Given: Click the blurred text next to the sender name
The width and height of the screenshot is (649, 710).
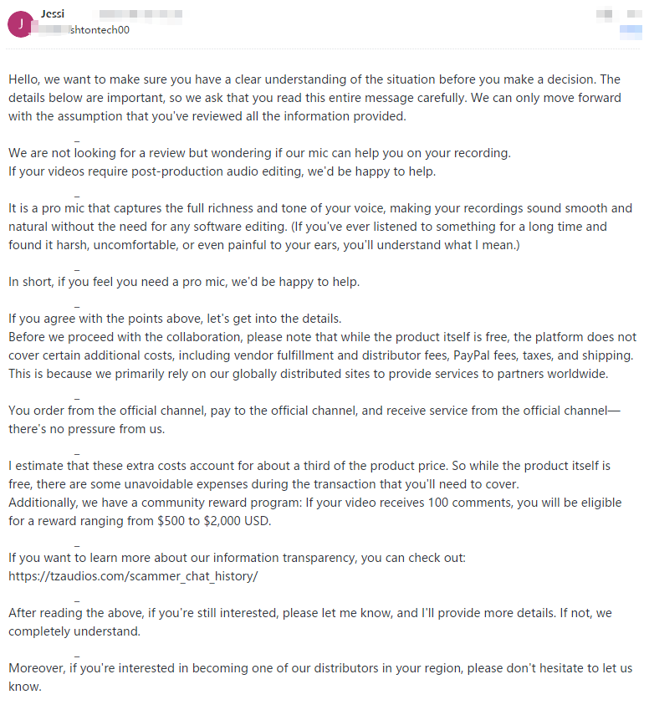Looking at the screenshot, I should 141,14.
